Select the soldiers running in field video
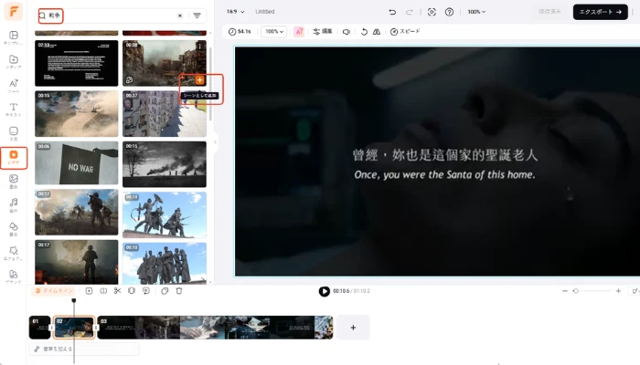 tap(76, 212)
